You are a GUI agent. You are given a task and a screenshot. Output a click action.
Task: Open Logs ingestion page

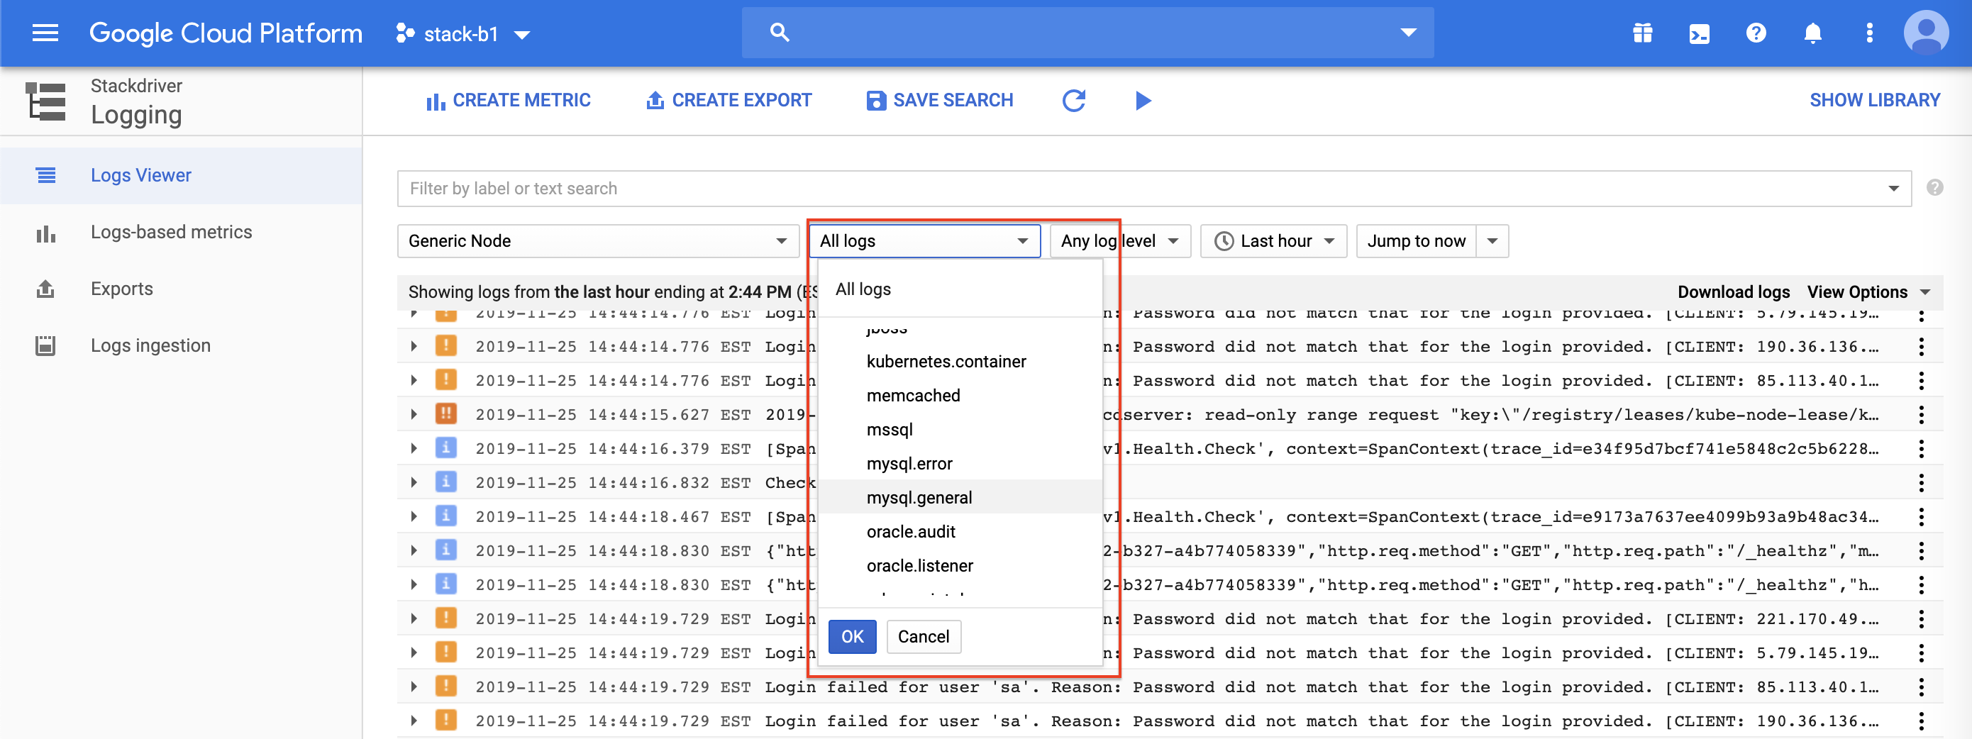181,345
